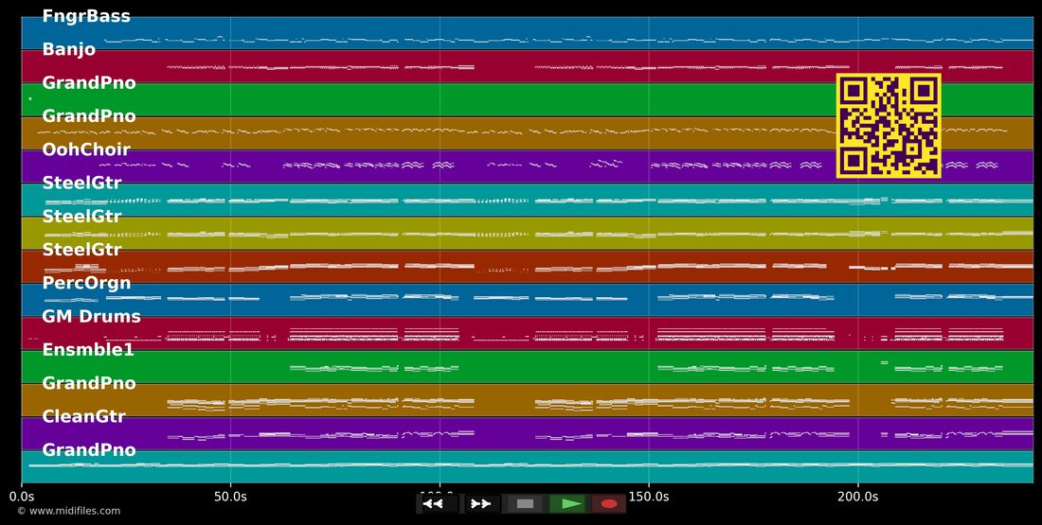This screenshot has height=525, width=1042.
Task: Click the yellow QR code image
Action: coord(889,126)
